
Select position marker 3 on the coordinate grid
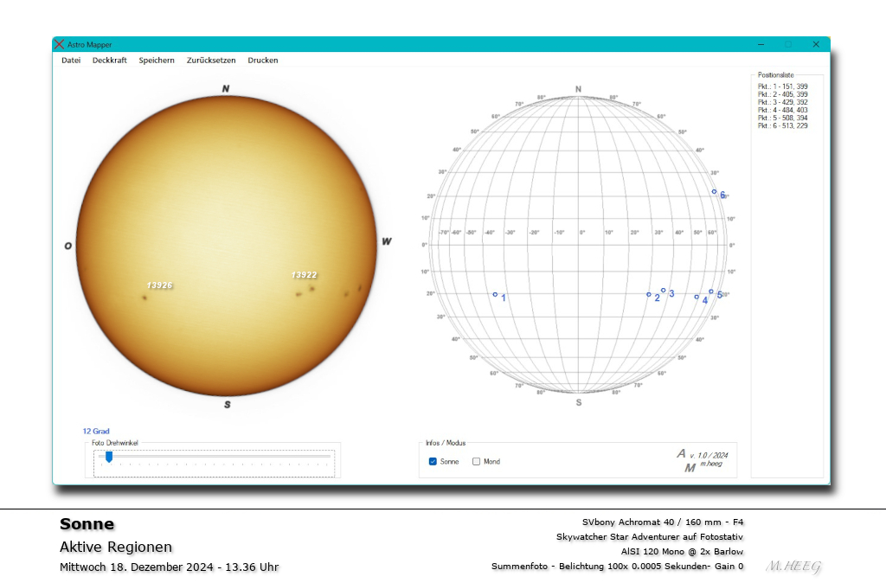[x=664, y=289]
